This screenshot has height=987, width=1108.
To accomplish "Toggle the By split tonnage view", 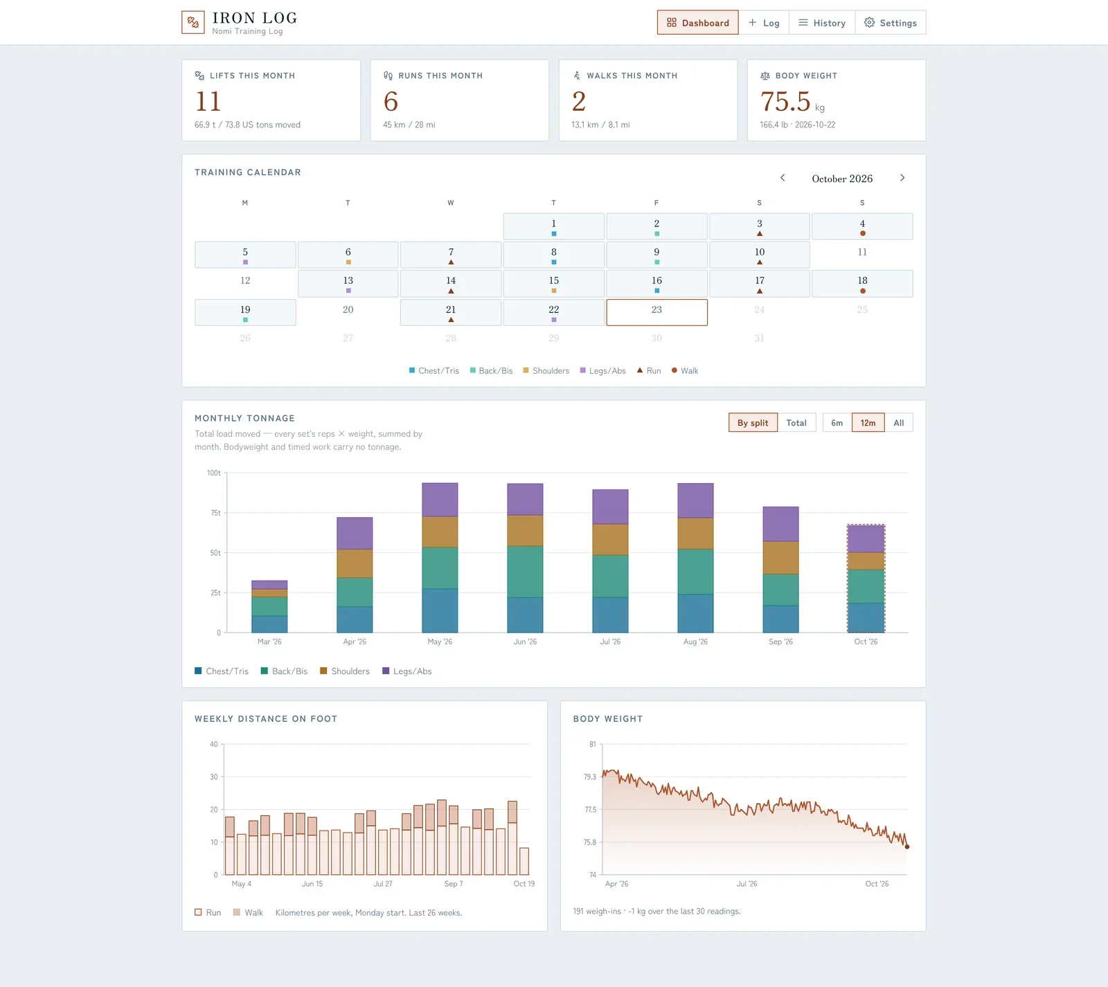I will [753, 422].
